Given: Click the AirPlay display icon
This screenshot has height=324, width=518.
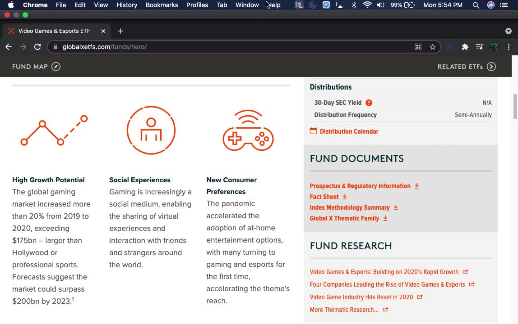Looking at the screenshot, I should [x=340, y=5].
